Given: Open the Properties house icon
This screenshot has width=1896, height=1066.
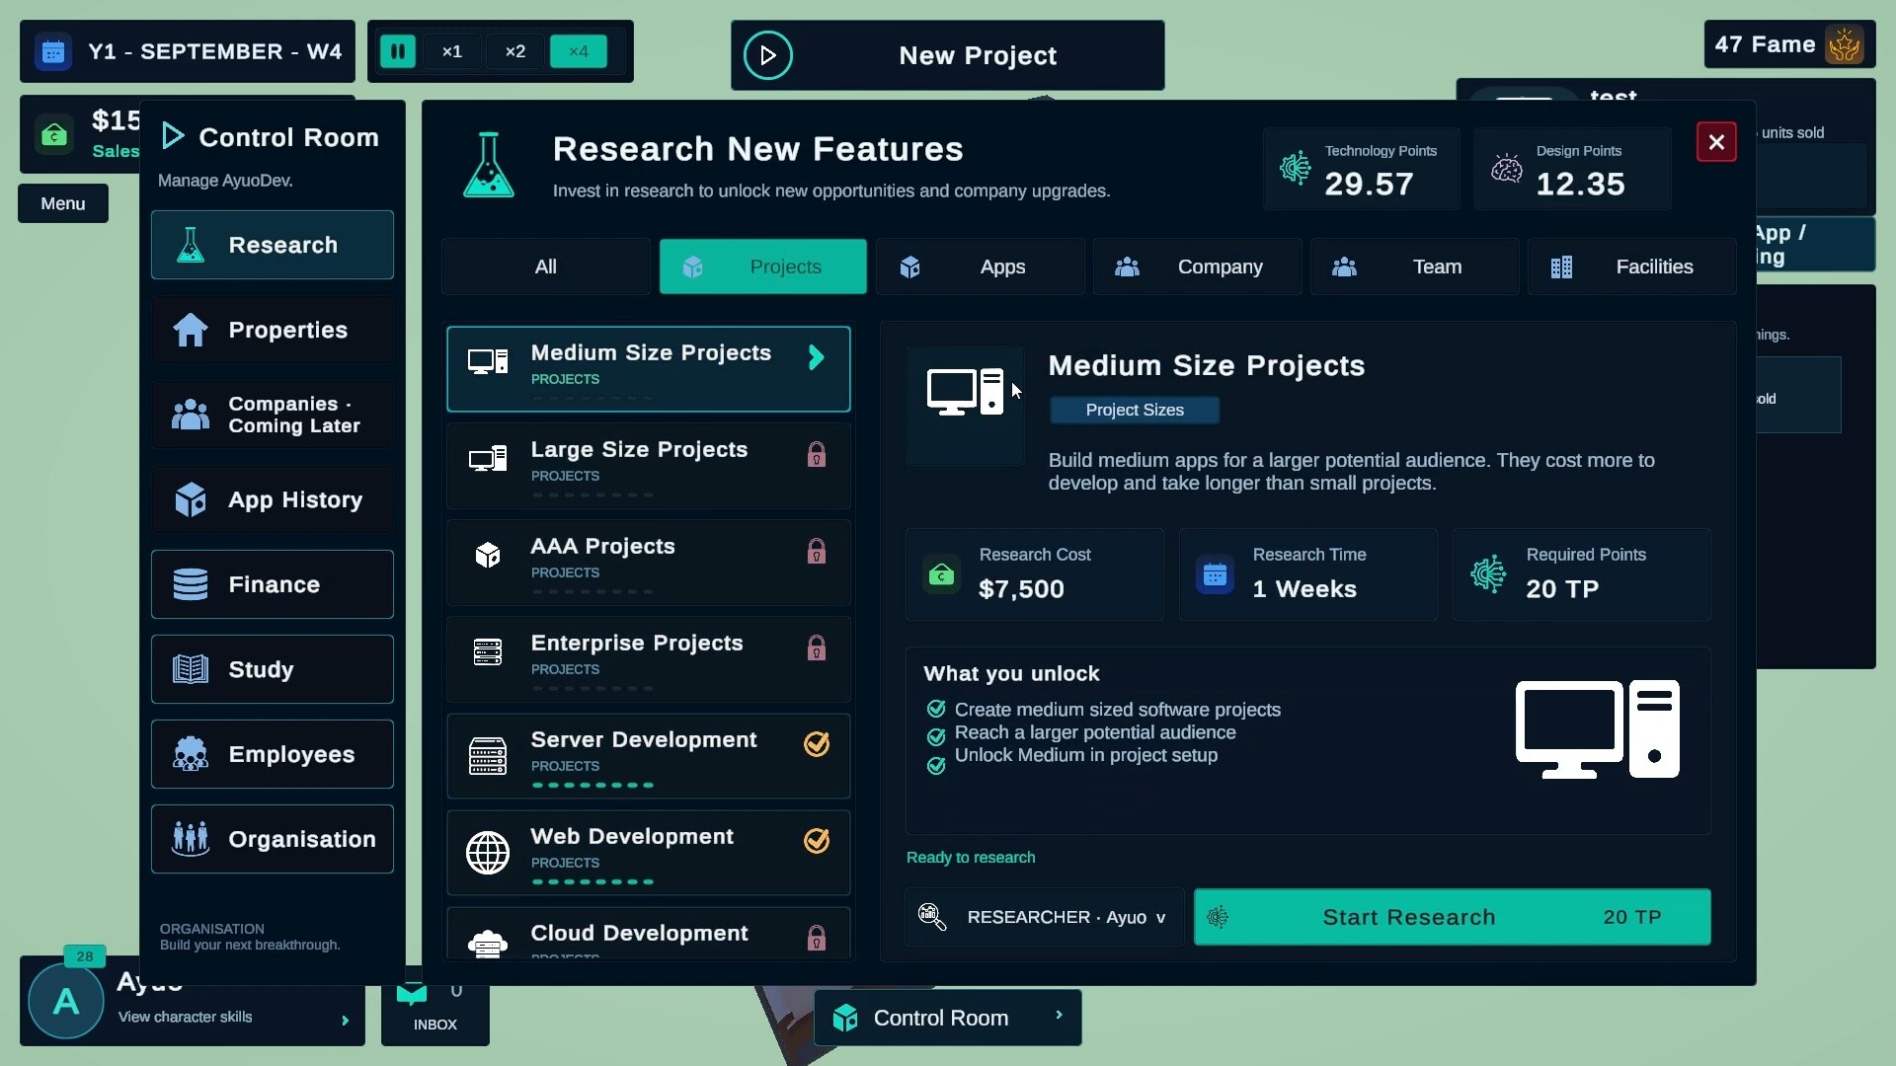Looking at the screenshot, I should coord(191,330).
